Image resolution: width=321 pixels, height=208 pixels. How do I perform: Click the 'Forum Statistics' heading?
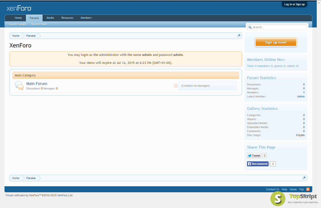pos(262,78)
